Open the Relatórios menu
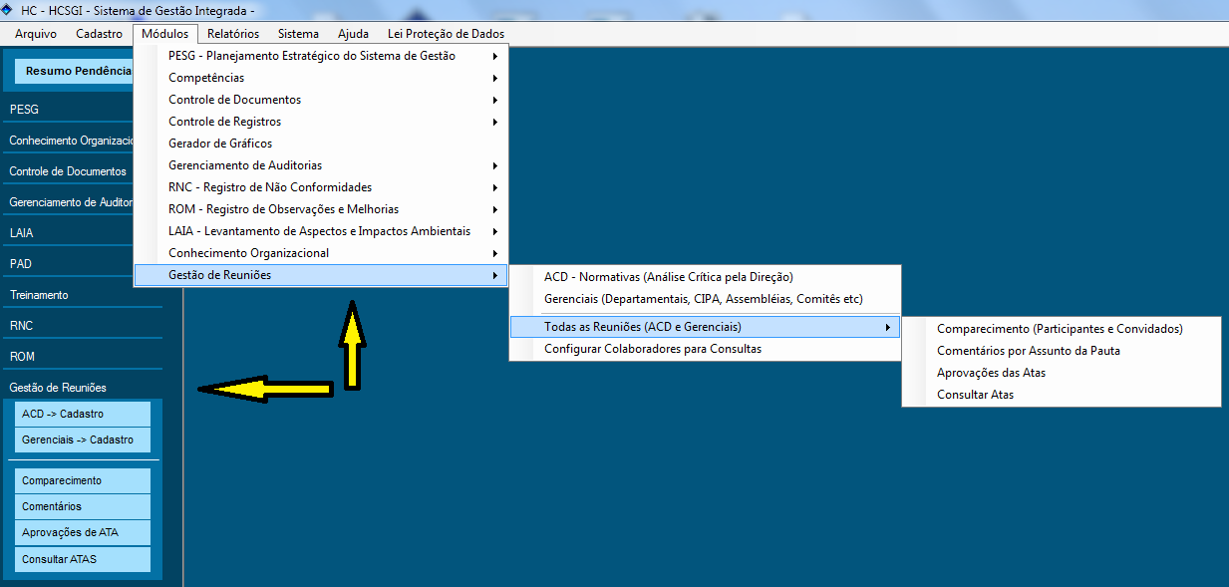Screen dimensions: 1229x587 pos(233,34)
